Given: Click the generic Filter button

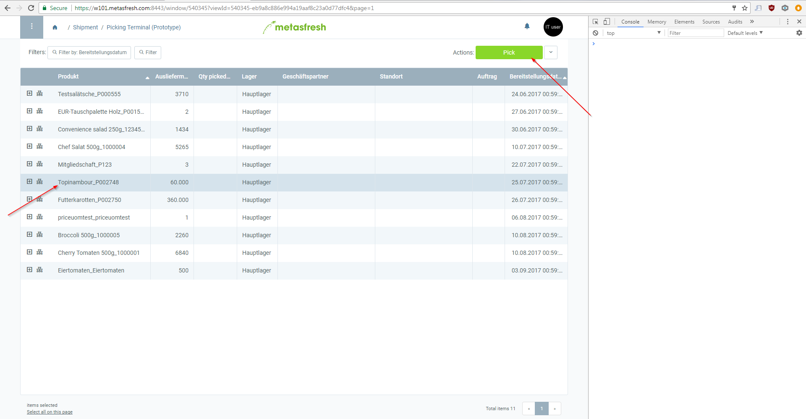Looking at the screenshot, I should point(148,52).
